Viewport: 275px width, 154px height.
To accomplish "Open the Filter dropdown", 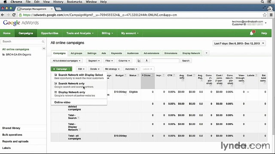I will click(109, 61).
